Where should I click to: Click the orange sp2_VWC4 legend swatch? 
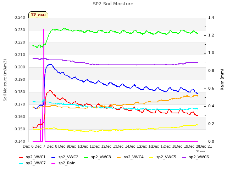click(119, 158)
